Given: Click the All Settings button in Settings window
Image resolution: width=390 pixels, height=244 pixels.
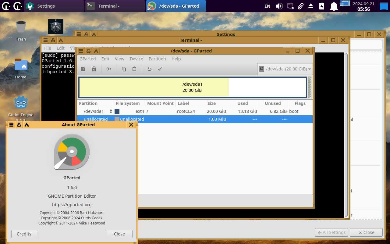Looking at the screenshot, I should [x=331, y=232].
